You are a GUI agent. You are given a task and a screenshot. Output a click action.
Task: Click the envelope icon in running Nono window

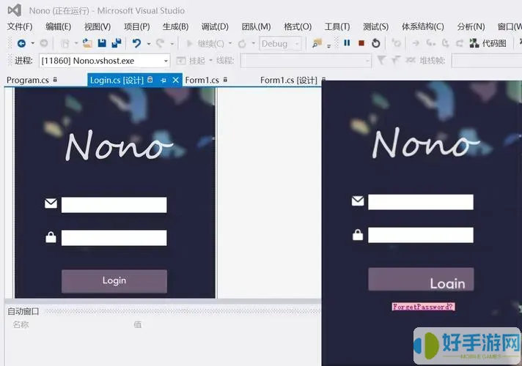(358, 201)
